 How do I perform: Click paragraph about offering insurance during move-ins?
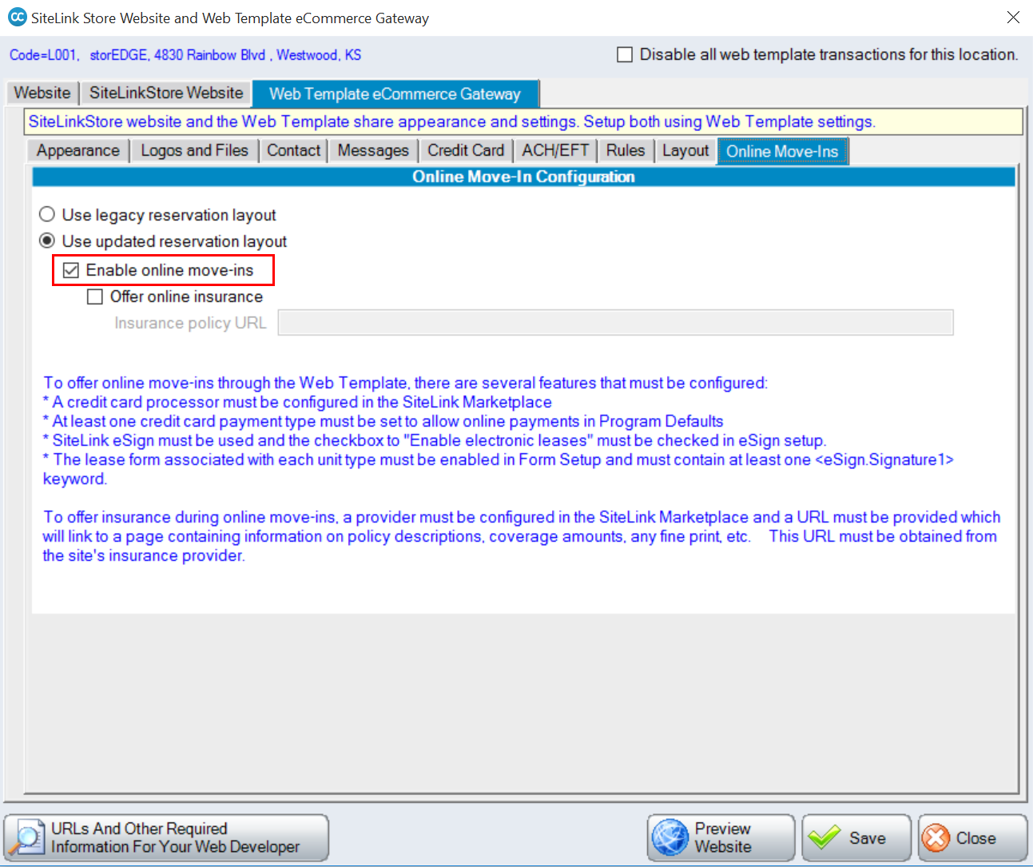(522, 536)
